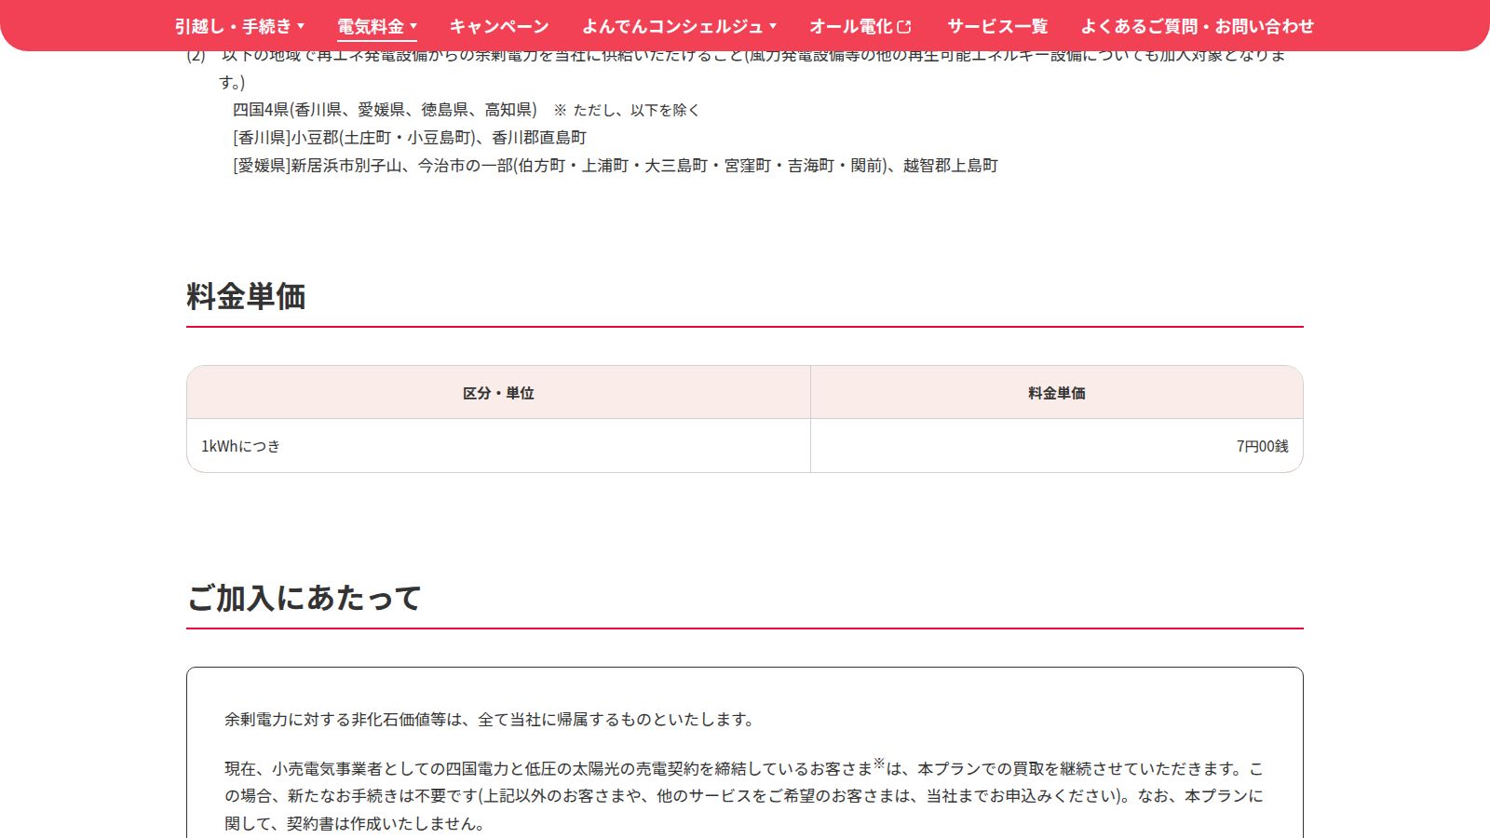Expand the よんでんコンシェルジュ dropdown menu
Image resolution: width=1490 pixels, height=838 pixels.
tap(679, 26)
